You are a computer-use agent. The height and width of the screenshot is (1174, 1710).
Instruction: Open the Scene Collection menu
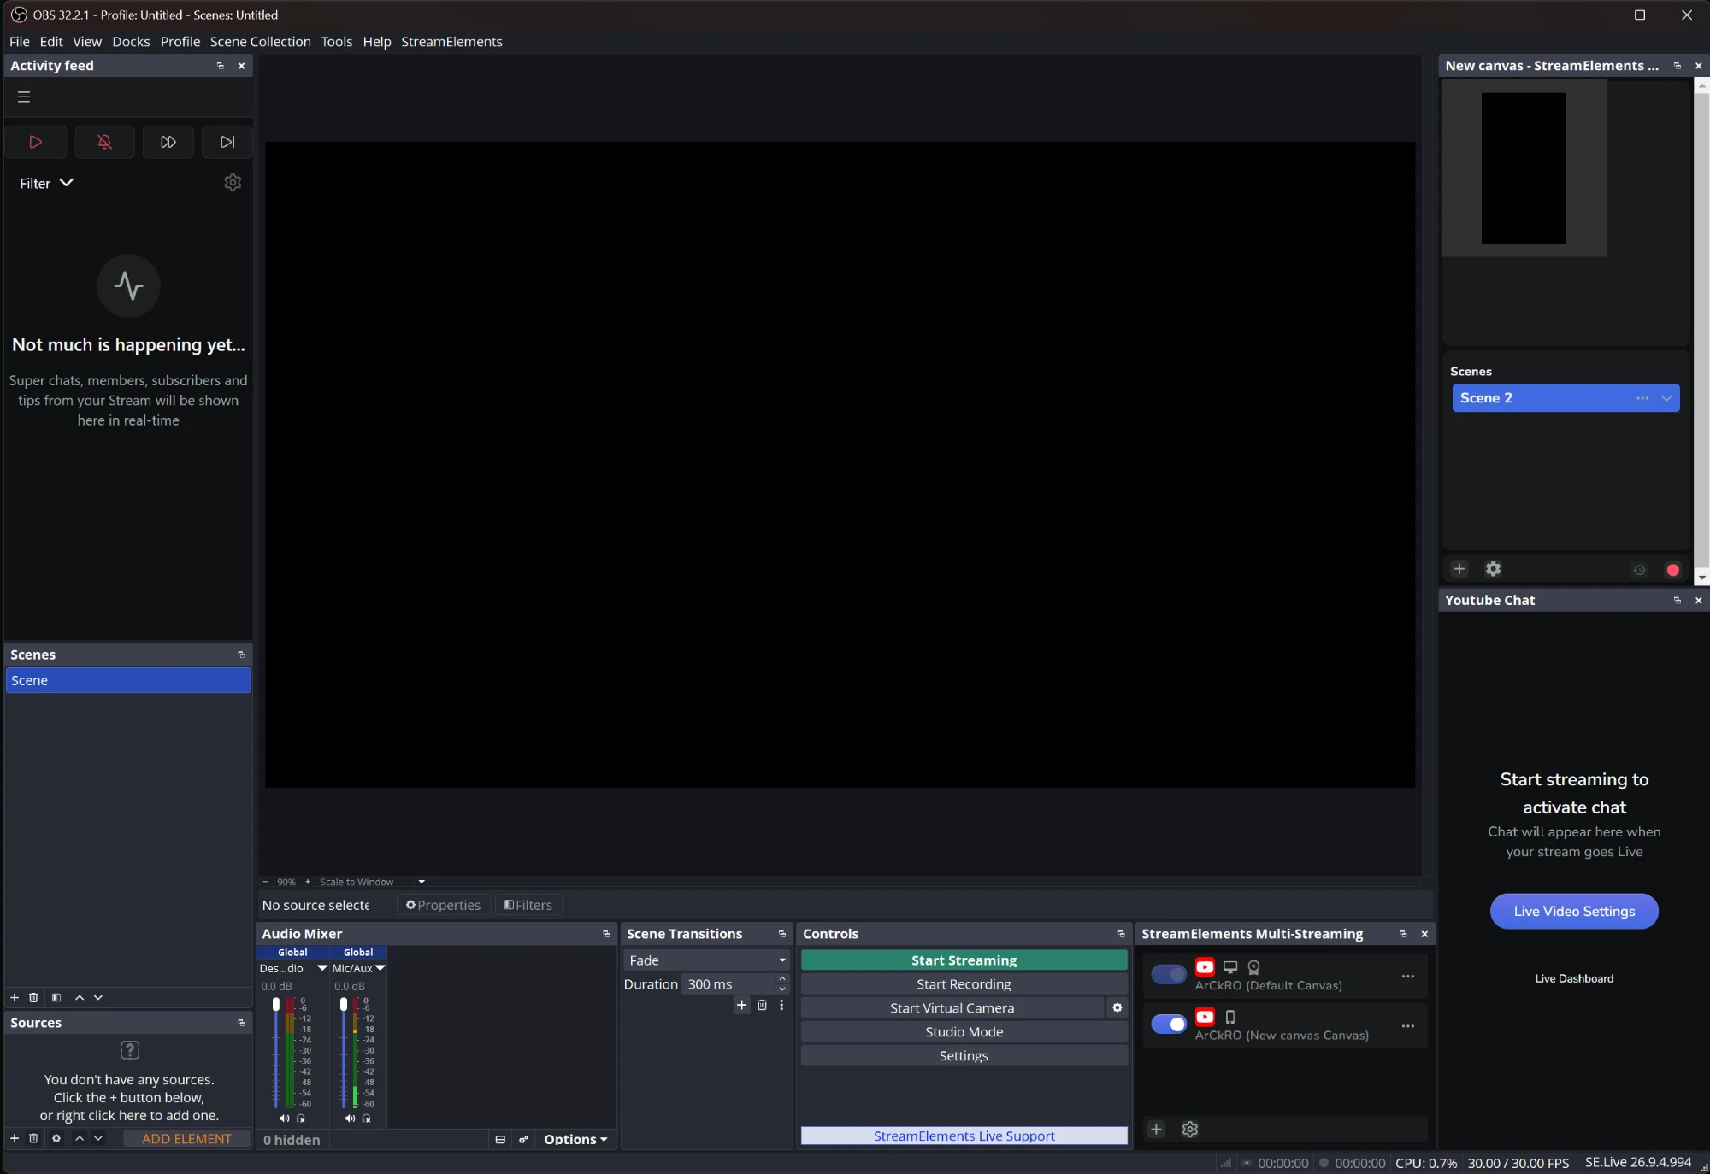point(261,42)
